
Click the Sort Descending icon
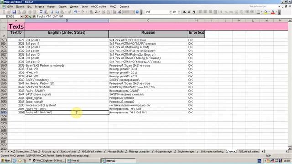109,12
